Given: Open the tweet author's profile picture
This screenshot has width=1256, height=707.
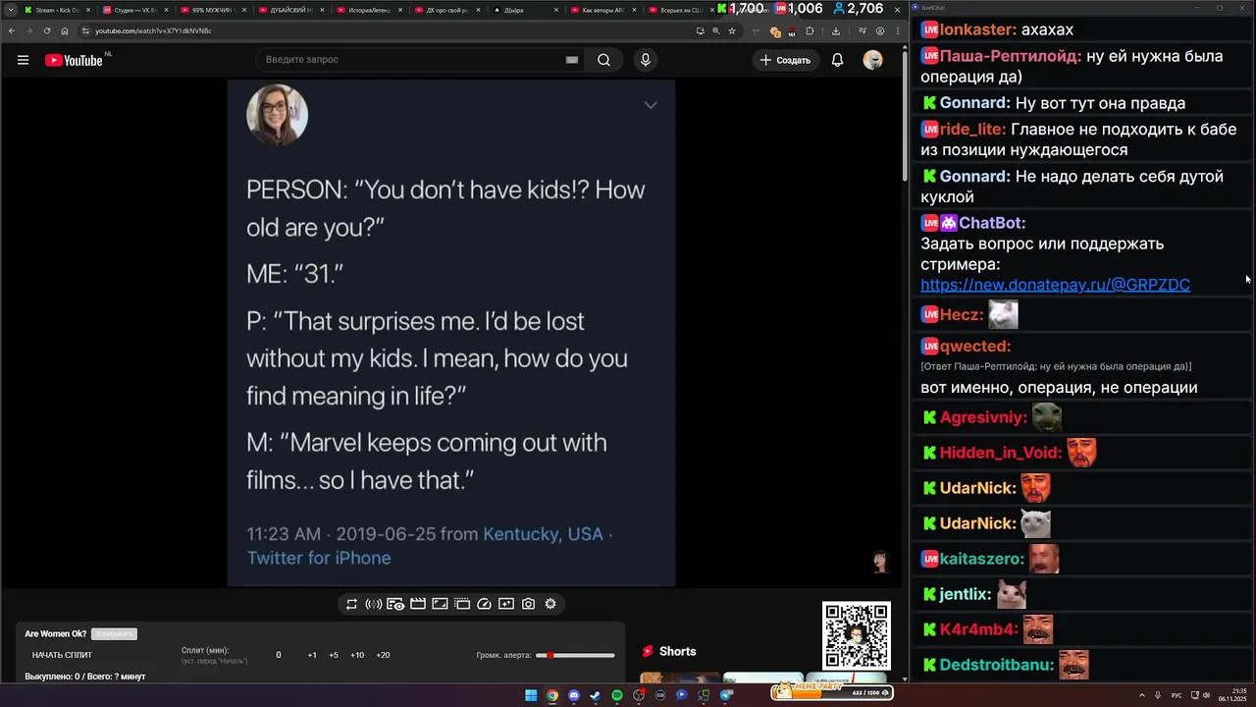Looking at the screenshot, I should [277, 115].
